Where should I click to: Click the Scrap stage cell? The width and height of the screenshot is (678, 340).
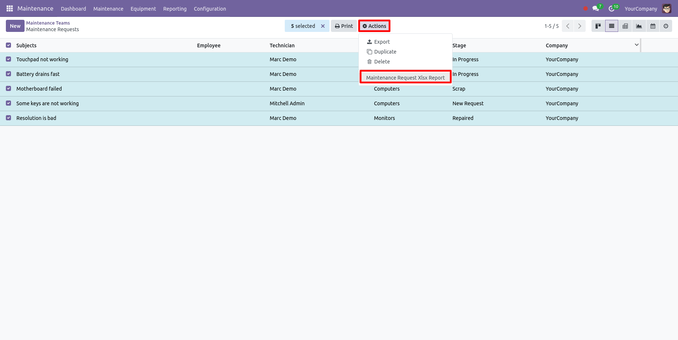tap(458, 89)
